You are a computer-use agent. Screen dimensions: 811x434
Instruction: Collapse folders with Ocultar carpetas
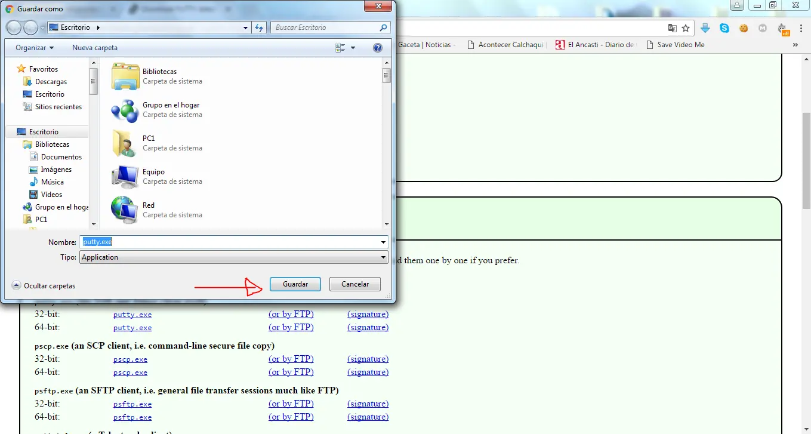(x=44, y=286)
